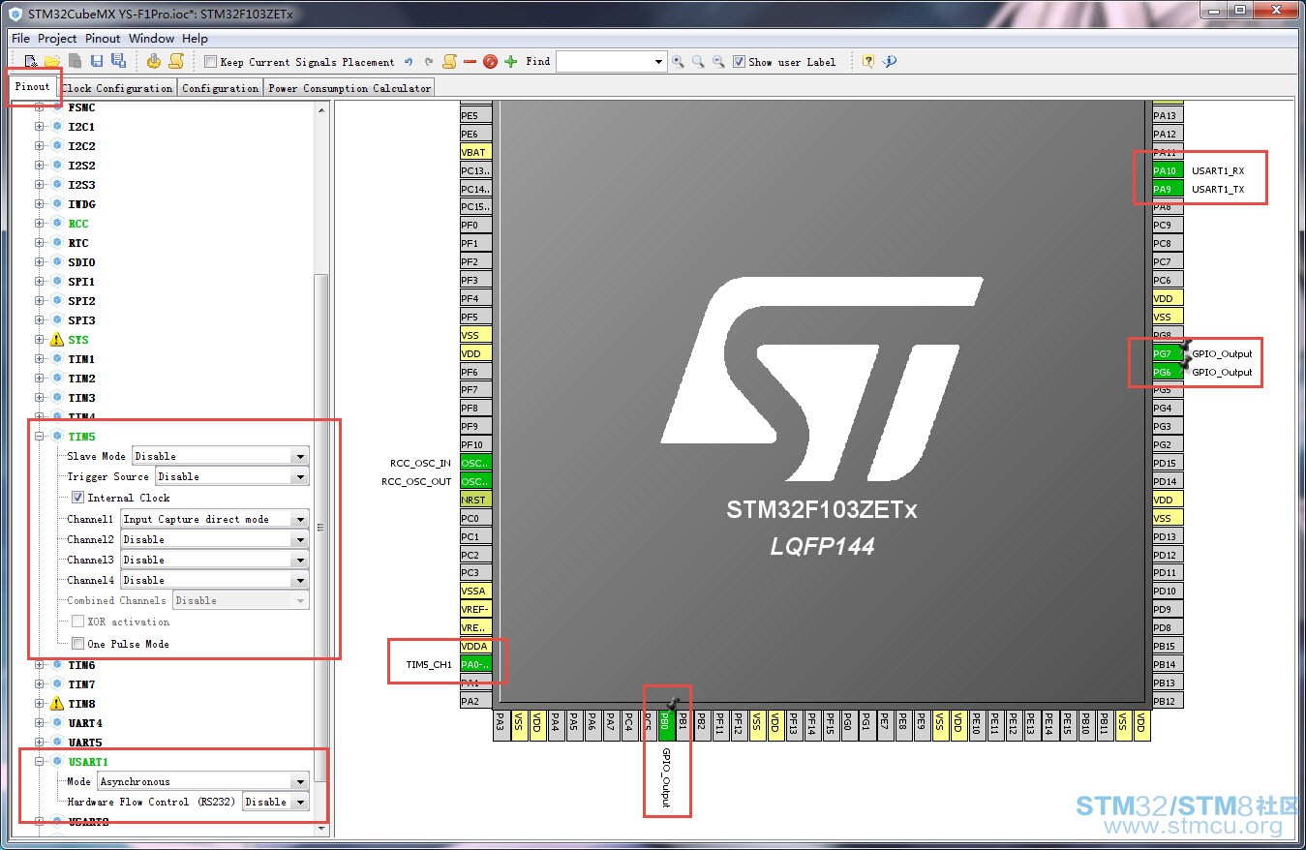
Task: Open the TIM5 Channel4 dropdown
Action: click(x=214, y=580)
